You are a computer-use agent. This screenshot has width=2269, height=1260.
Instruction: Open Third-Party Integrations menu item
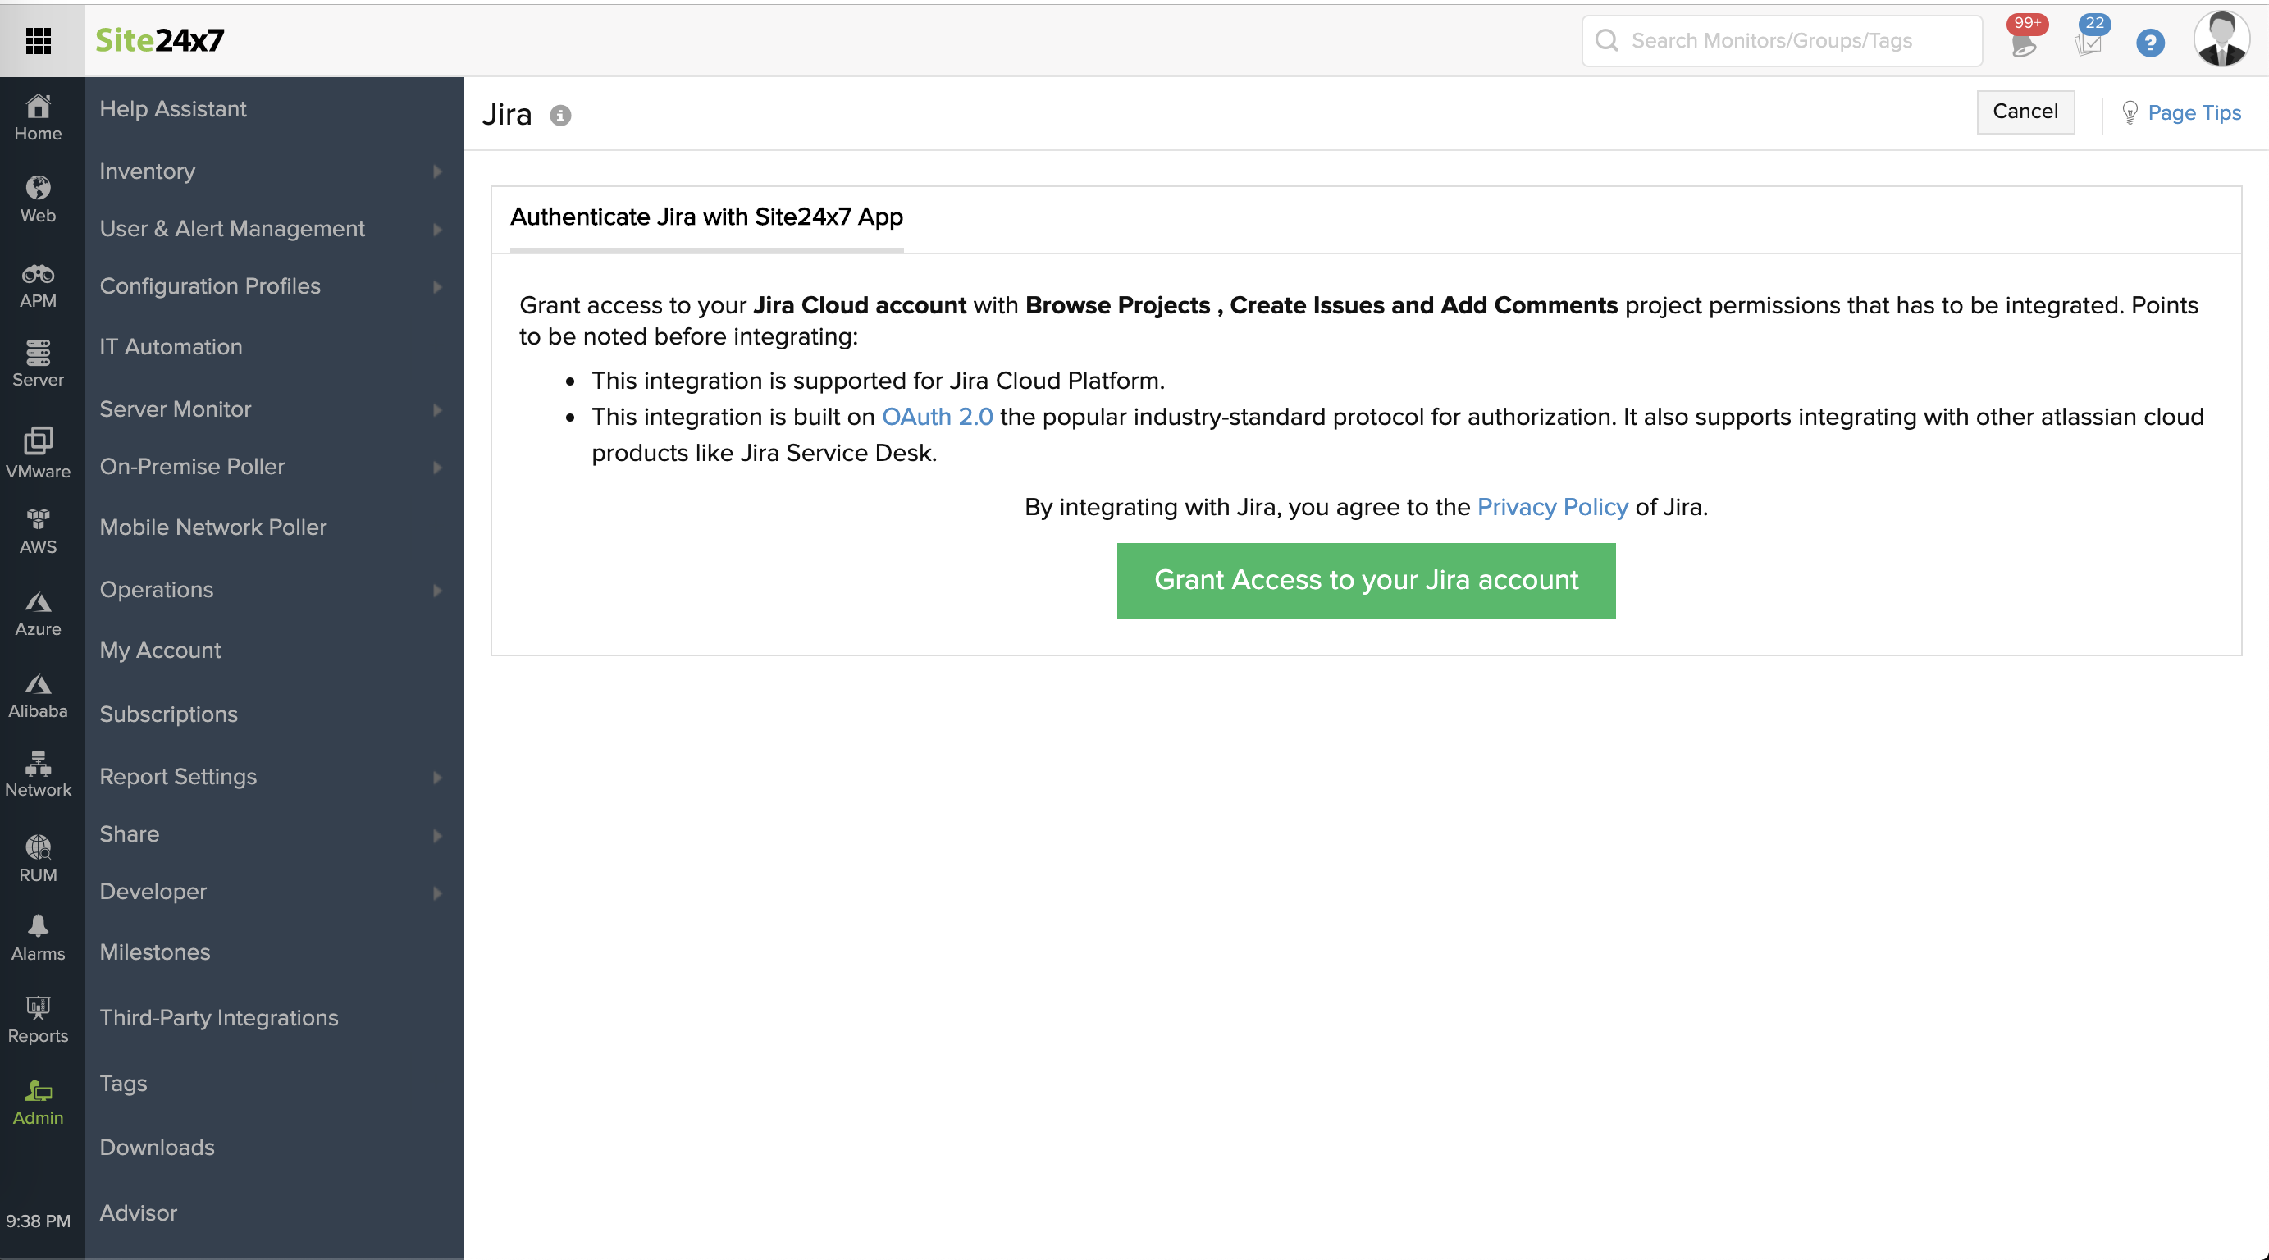218,1018
